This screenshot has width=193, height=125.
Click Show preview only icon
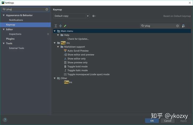click(x=65, y=62)
